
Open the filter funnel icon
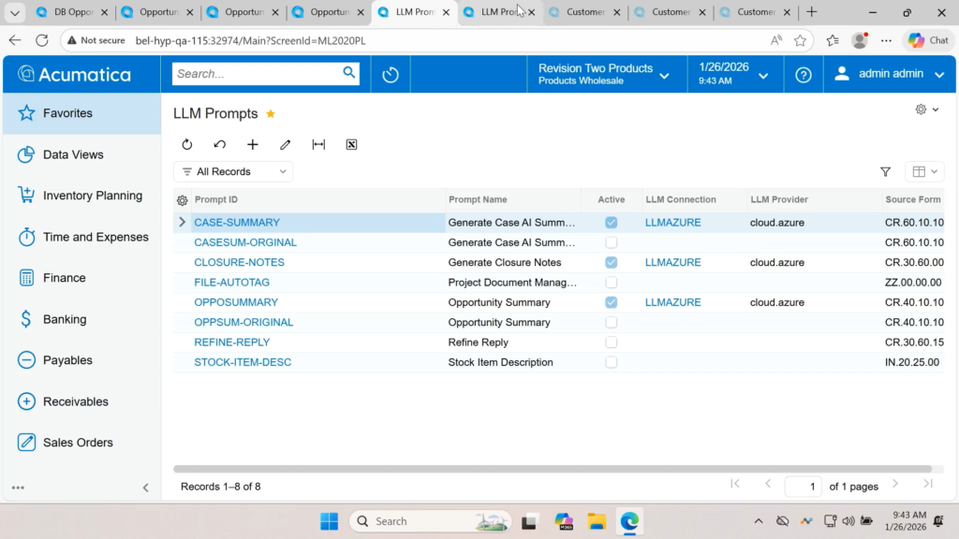885,172
